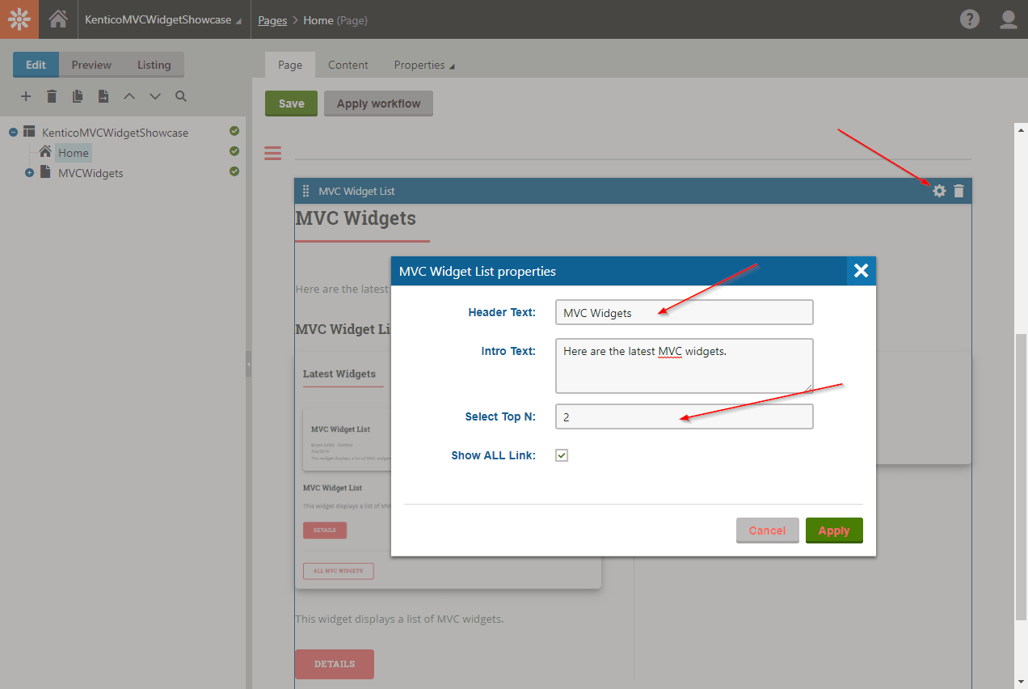Open the Kentico application menu logo

coord(19,19)
